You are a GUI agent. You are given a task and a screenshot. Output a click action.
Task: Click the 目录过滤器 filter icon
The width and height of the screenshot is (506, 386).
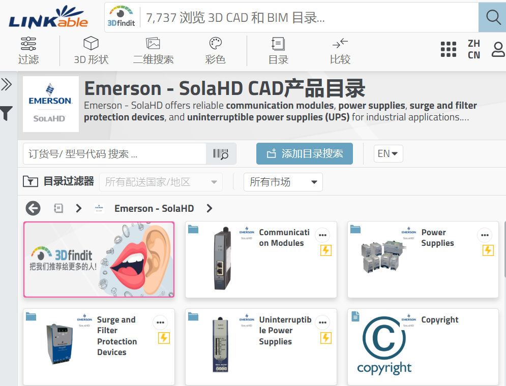click(x=31, y=181)
